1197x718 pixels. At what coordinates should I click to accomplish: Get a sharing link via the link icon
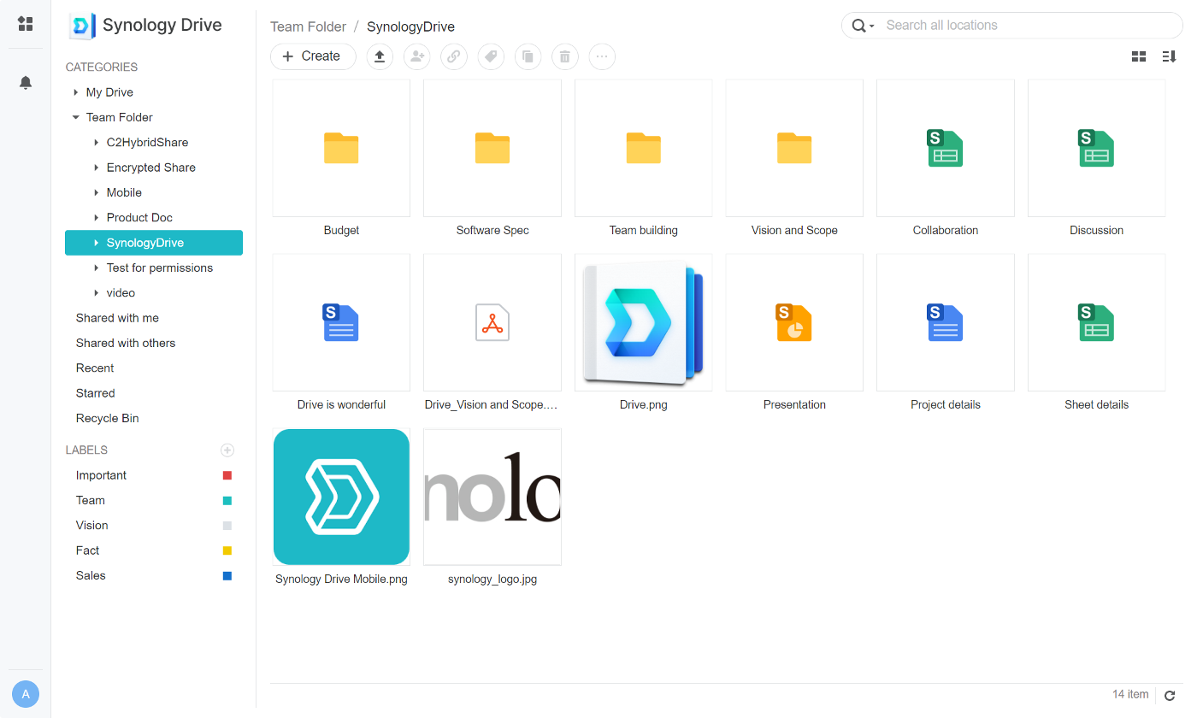453,56
